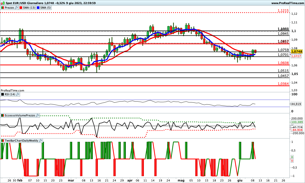Click the mag month on the time axis
305x183 pixels.
[181, 180]
